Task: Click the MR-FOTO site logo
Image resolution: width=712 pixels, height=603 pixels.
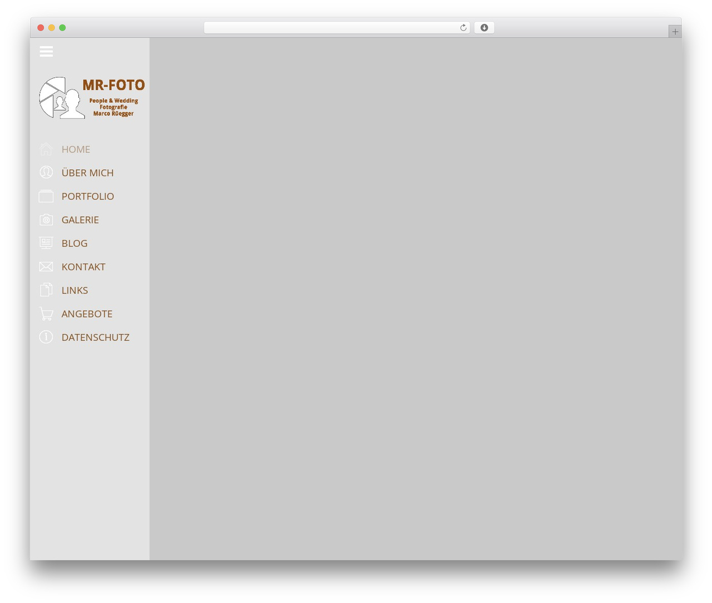Action: point(92,97)
